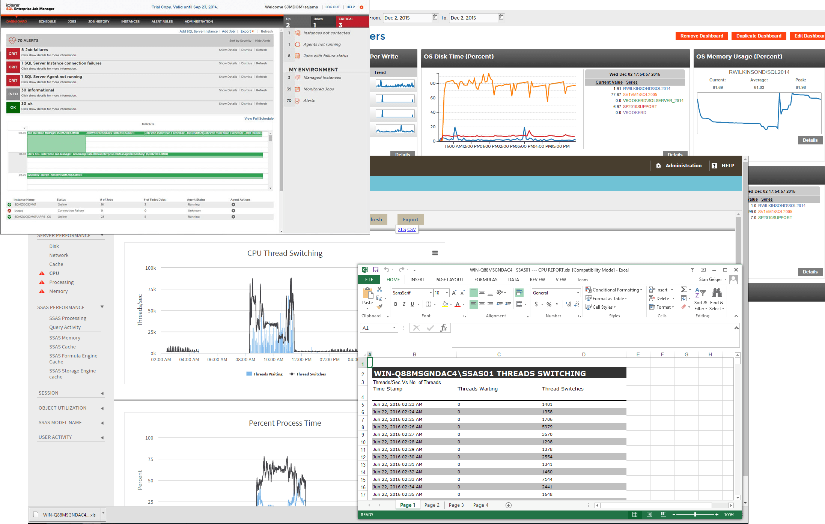Toggle Bold formatting in Excel
Image resolution: width=825 pixels, height=524 pixels.
click(395, 304)
